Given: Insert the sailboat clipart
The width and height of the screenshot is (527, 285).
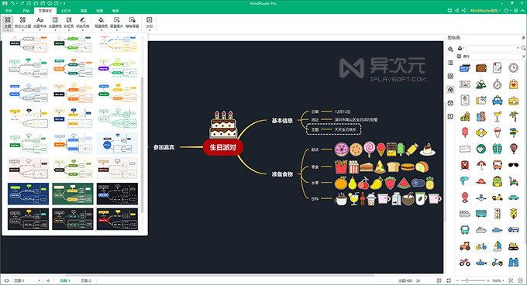Looking at the screenshot, I should click(x=497, y=246).
